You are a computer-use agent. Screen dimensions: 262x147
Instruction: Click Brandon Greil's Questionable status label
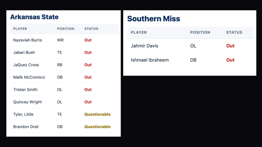[x=97, y=127]
